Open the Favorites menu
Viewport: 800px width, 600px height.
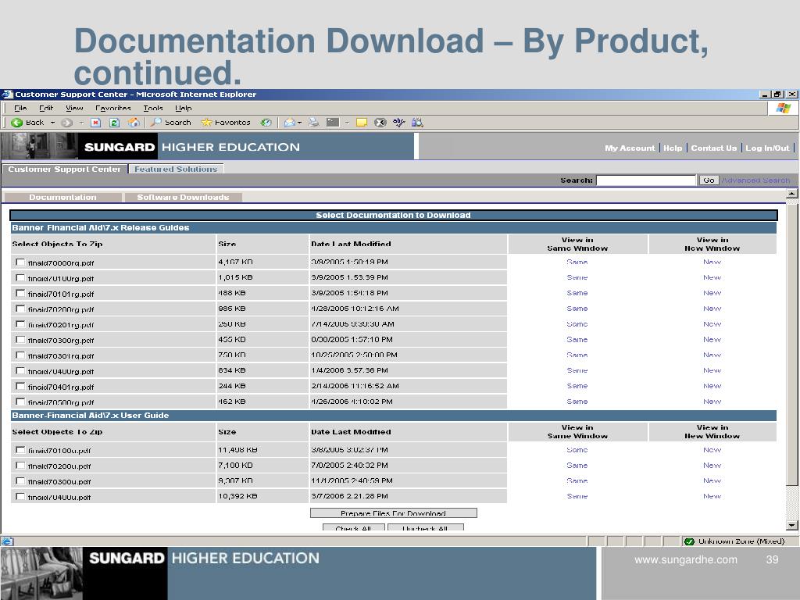click(x=112, y=108)
